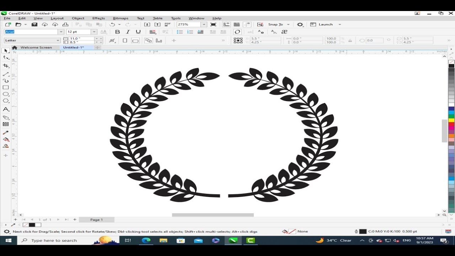Toggle landscape page orientation

135,41
